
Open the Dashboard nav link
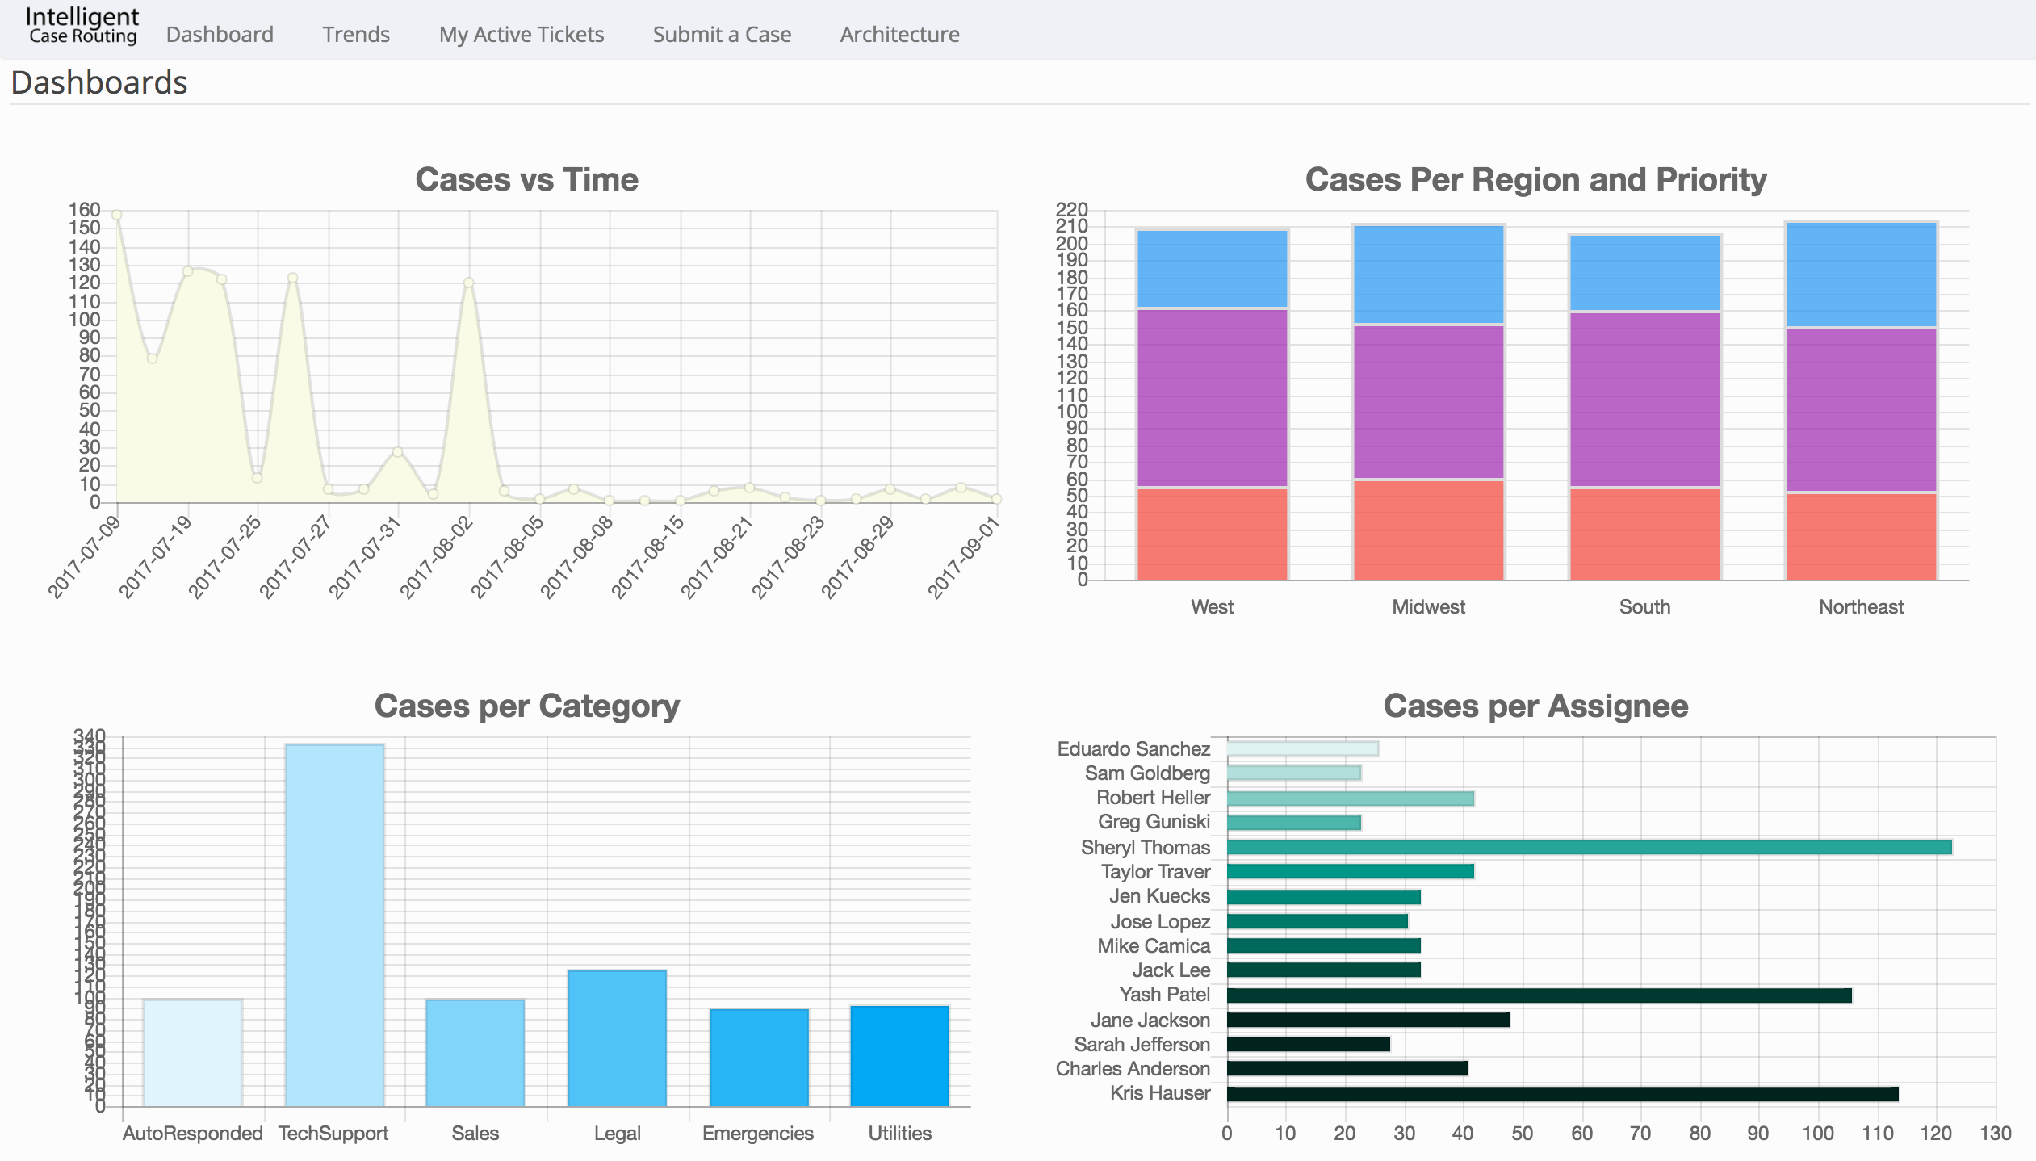220,35
